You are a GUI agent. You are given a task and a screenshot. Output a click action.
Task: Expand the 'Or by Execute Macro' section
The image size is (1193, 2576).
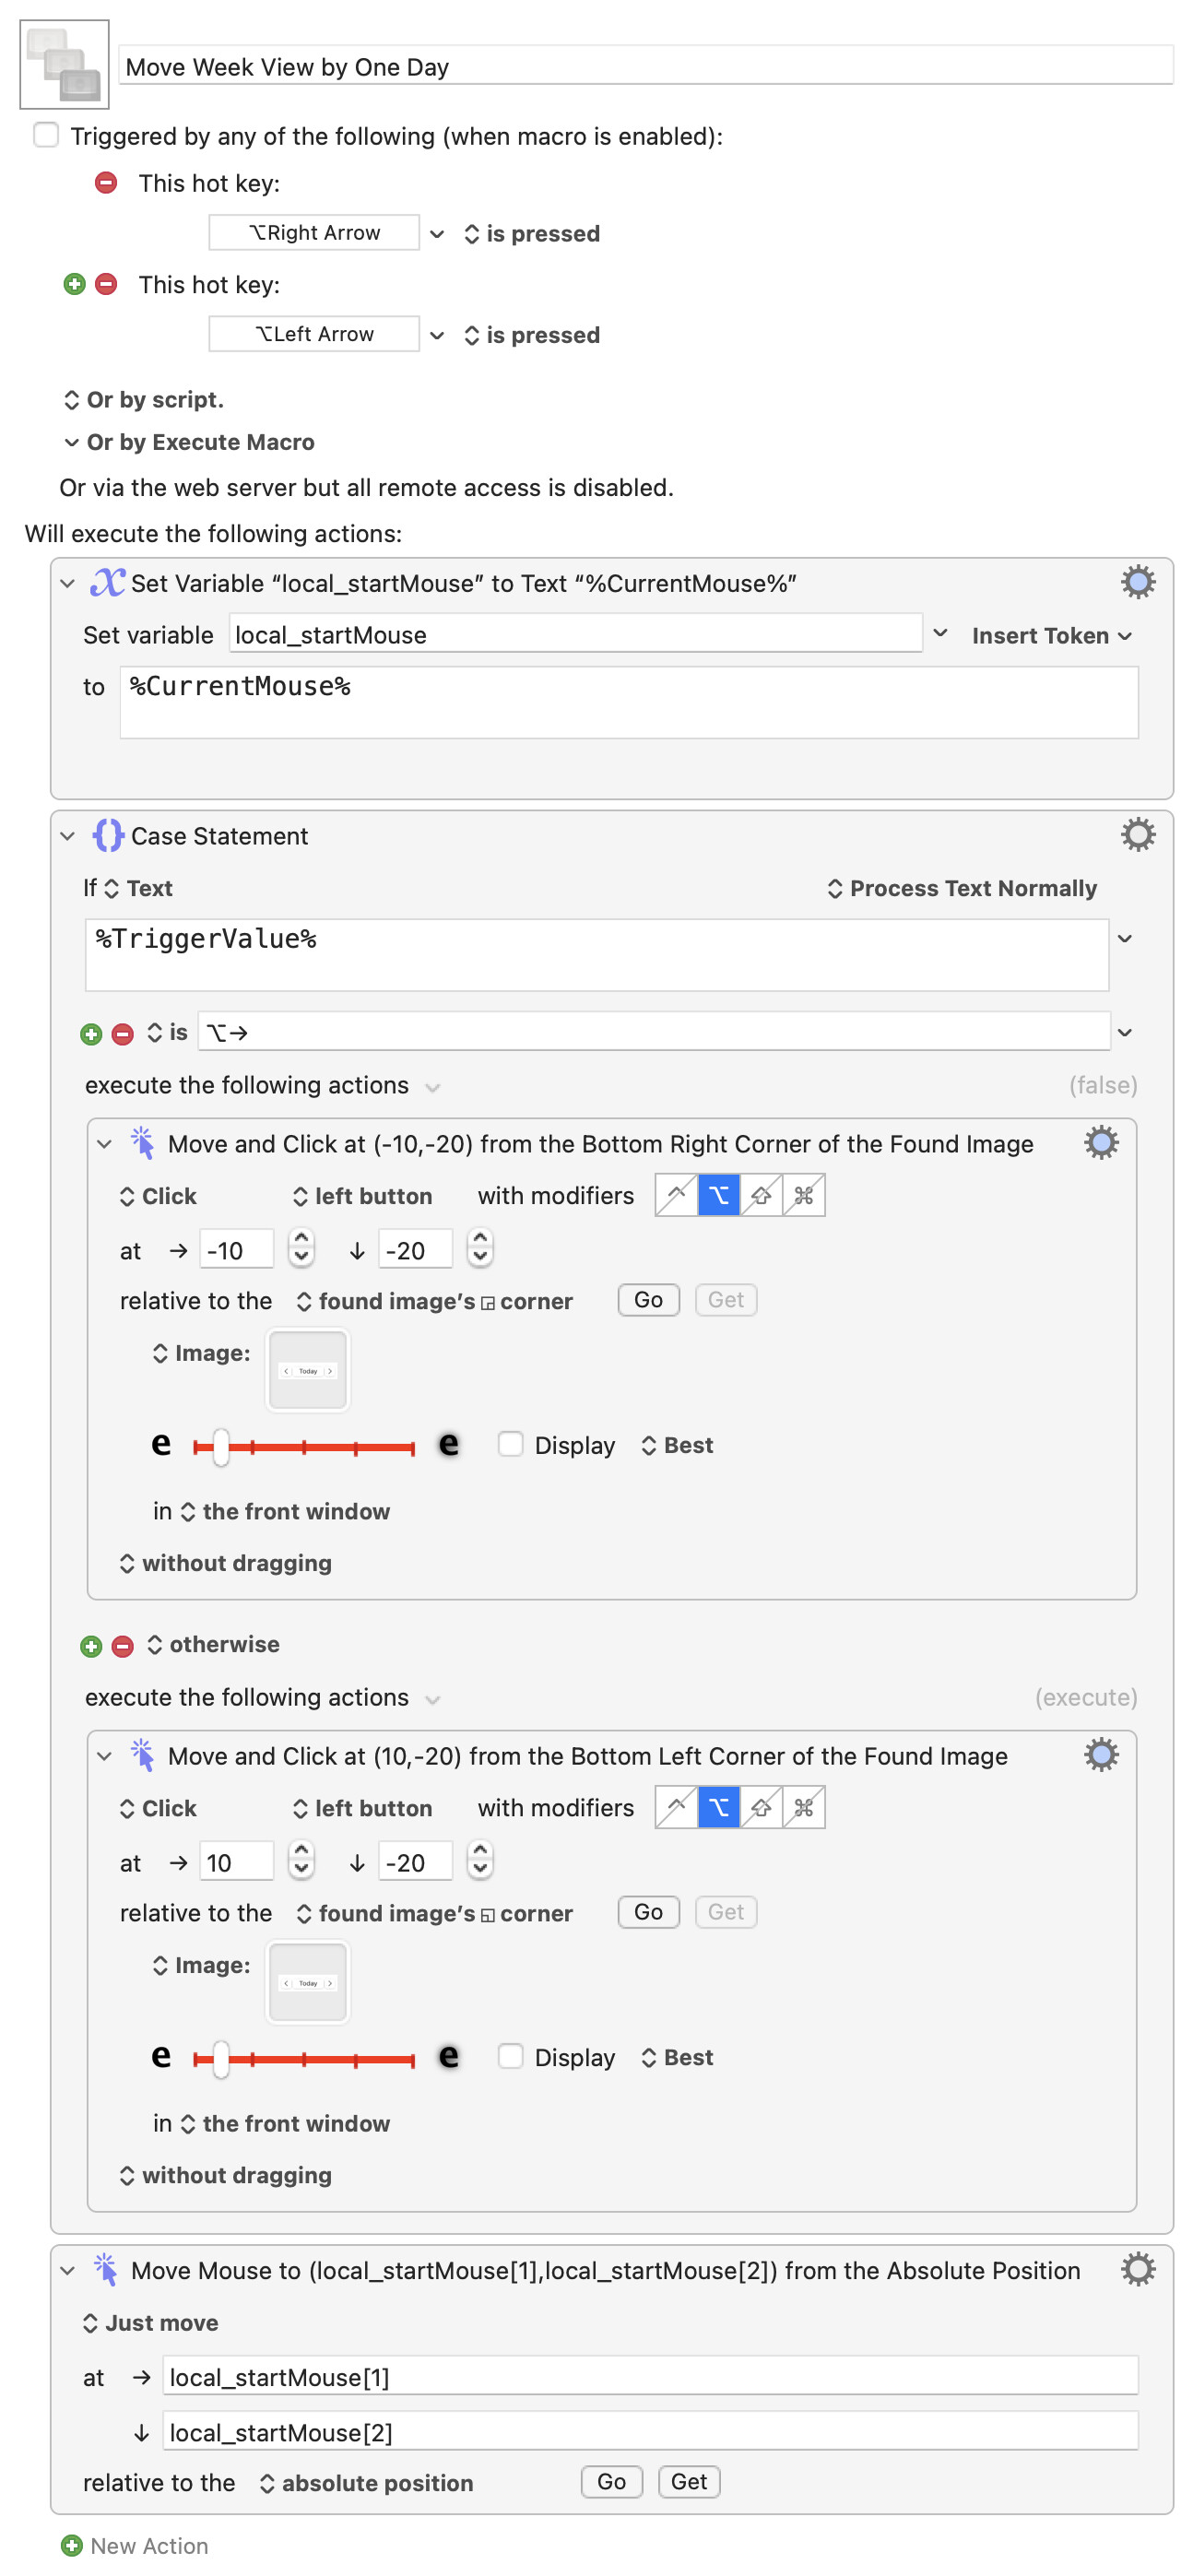72,442
